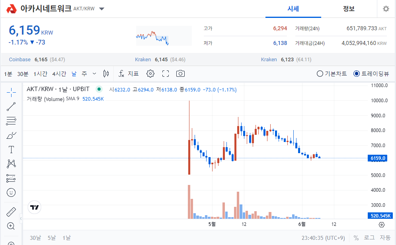
Task: Toggle 자동 auto scale
Action: pos(385,238)
